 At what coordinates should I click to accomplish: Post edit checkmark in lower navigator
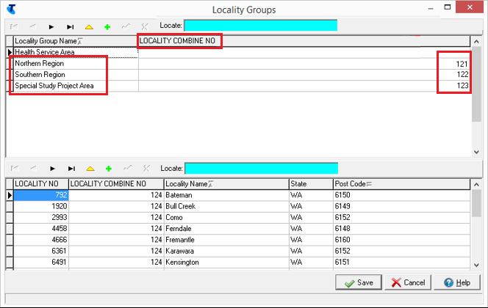click(x=127, y=169)
